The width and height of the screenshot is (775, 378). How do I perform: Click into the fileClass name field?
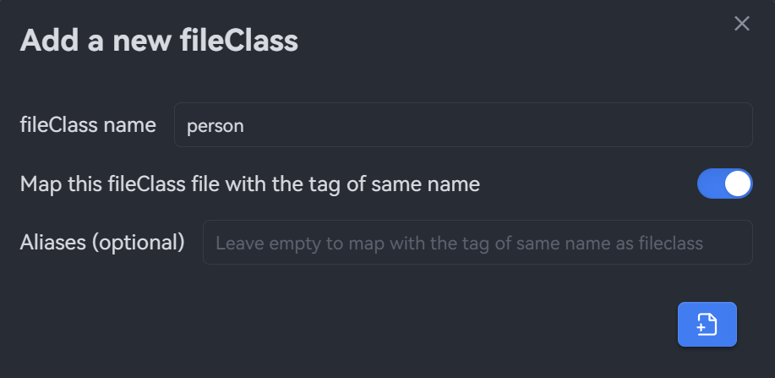(462, 125)
